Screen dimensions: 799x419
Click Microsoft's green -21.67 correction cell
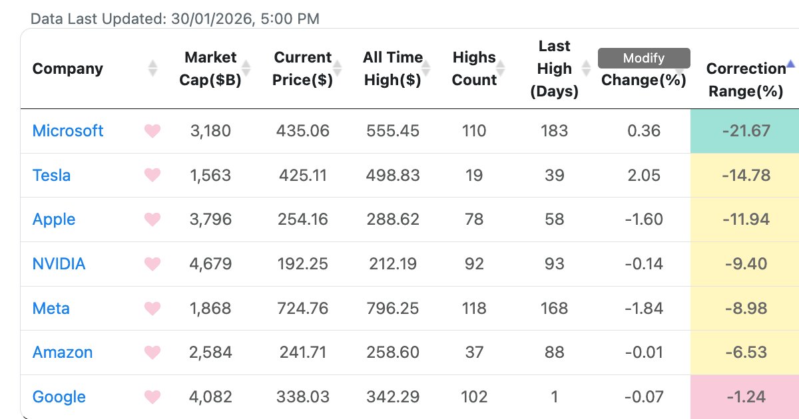click(x=745, y=131)
